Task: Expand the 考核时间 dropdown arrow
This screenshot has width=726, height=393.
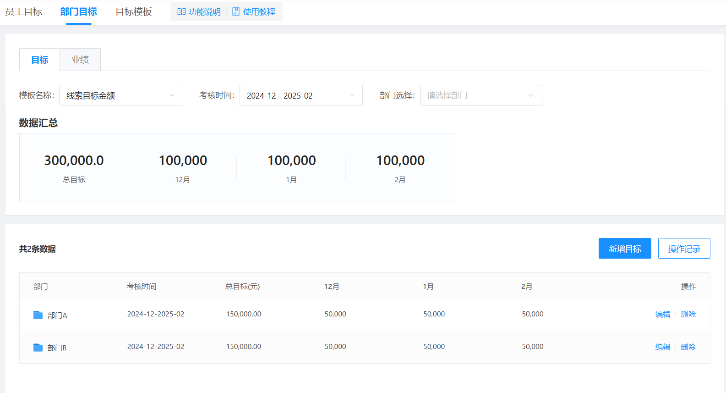Action: [x=352, y=95]
